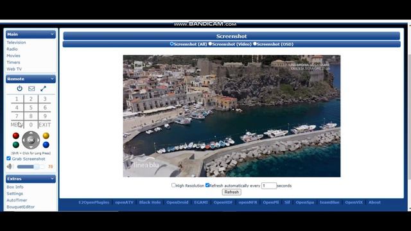Select the Screenshot (OSD) radio option
Screen dimensions: 411x231
point(255,44)
